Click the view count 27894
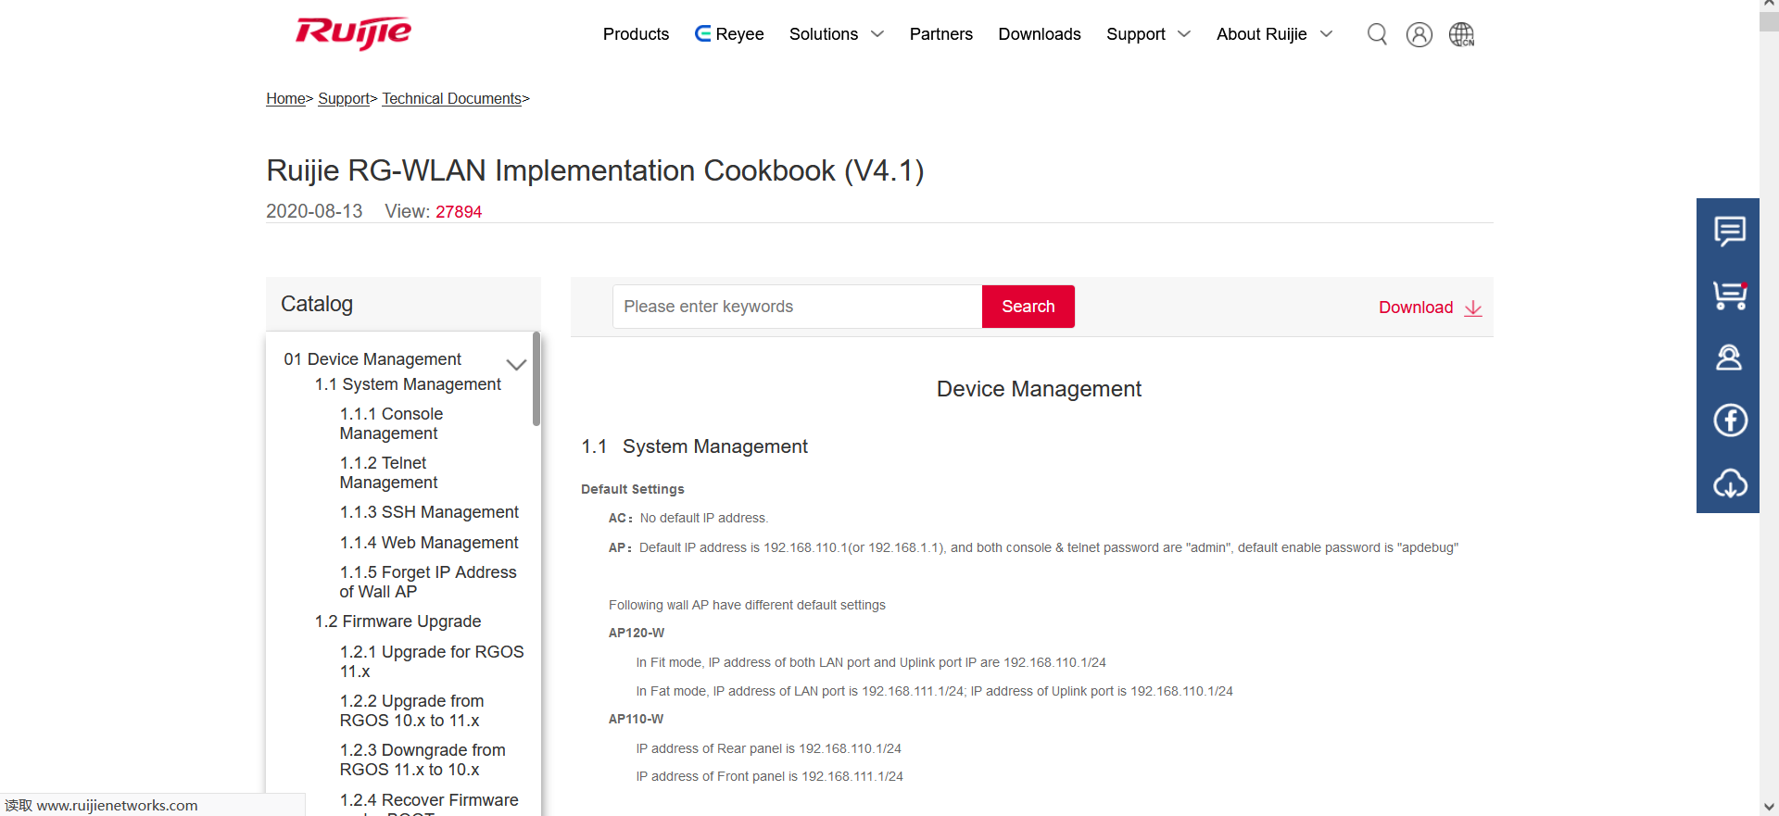The height and width of the screenshot is (816, 1779). click(x=459, y=212)
